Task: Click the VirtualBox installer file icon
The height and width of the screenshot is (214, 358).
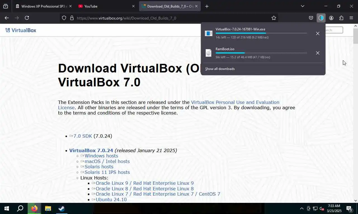Action: click(209, 33)
